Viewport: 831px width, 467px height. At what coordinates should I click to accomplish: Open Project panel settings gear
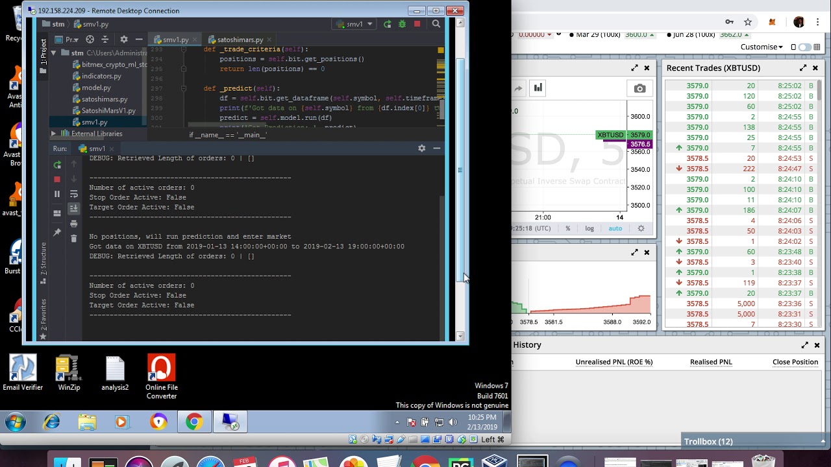tap(124, 40)
